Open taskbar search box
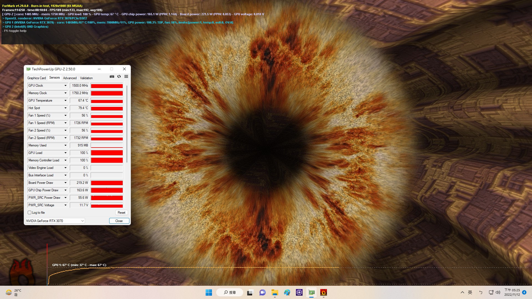Image resolution: width=532 pixels, height=299 pixels. pyautogui.click(x=230, y=292)
